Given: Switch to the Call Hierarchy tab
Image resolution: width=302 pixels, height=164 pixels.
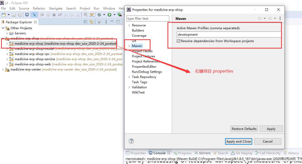Looking at the screenshot, I should [x=268, y=153].
